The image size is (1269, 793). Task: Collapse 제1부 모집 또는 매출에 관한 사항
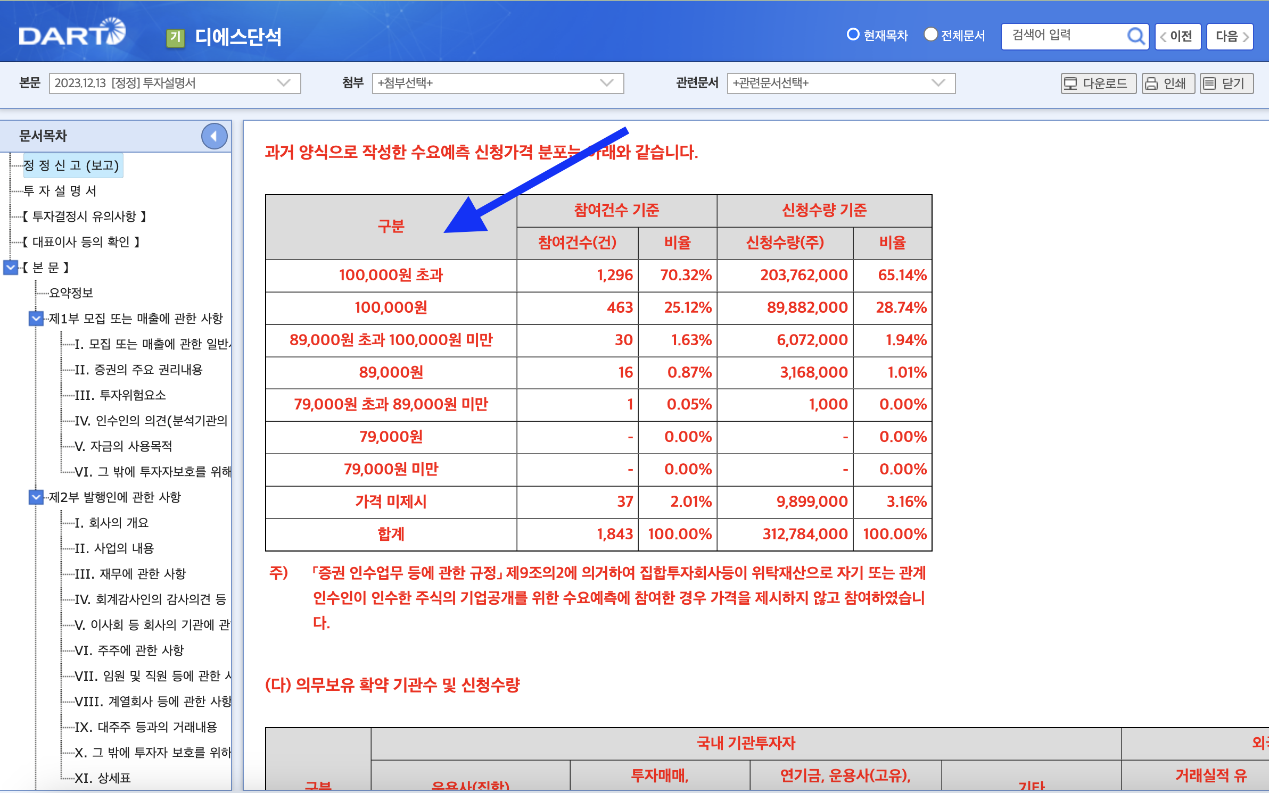(x=36, y=319)
